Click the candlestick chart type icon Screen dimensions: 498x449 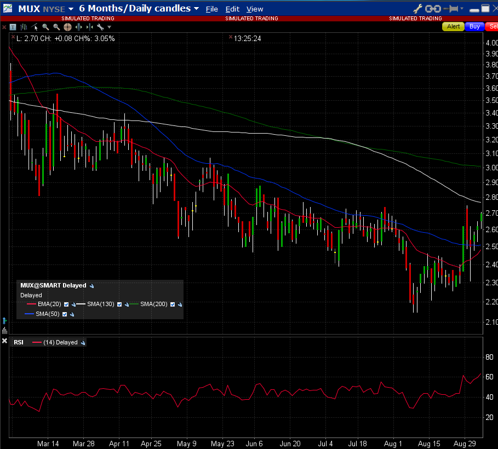[24, 27]
